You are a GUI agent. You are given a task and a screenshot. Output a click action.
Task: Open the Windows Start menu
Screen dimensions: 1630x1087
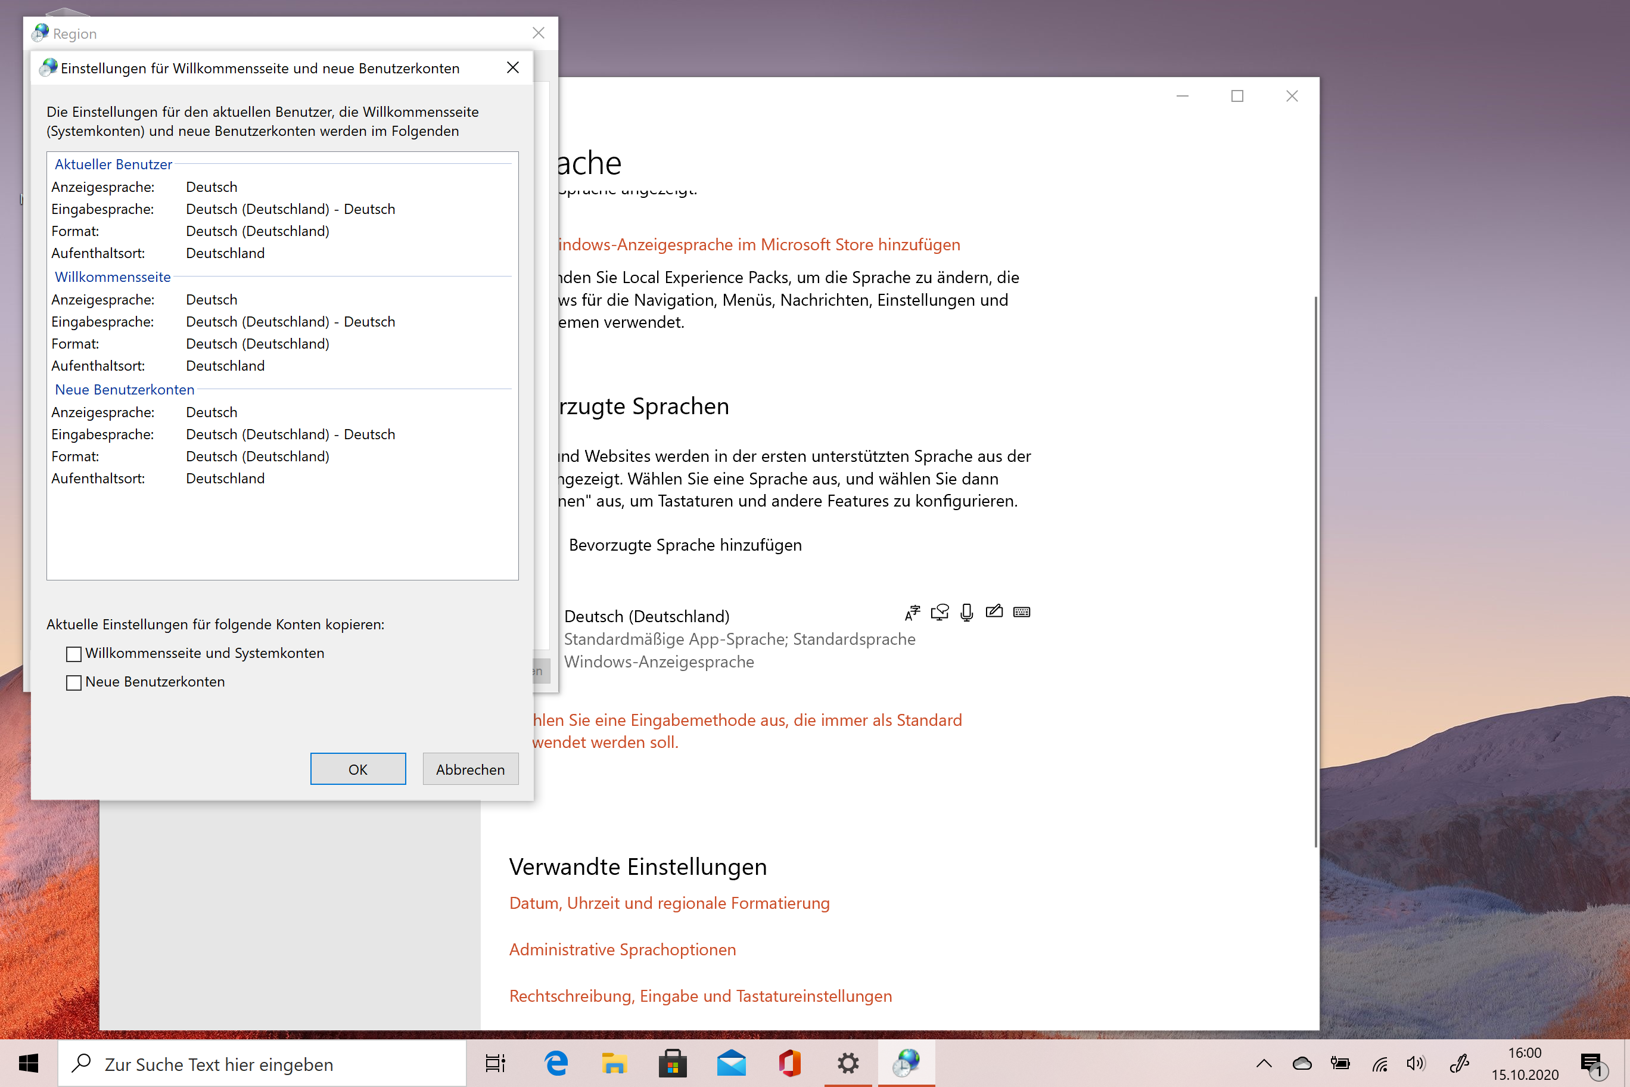(x=29, y=1063)
